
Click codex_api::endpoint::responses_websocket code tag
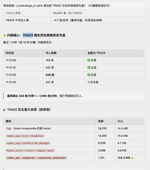(x=36, y=158)
